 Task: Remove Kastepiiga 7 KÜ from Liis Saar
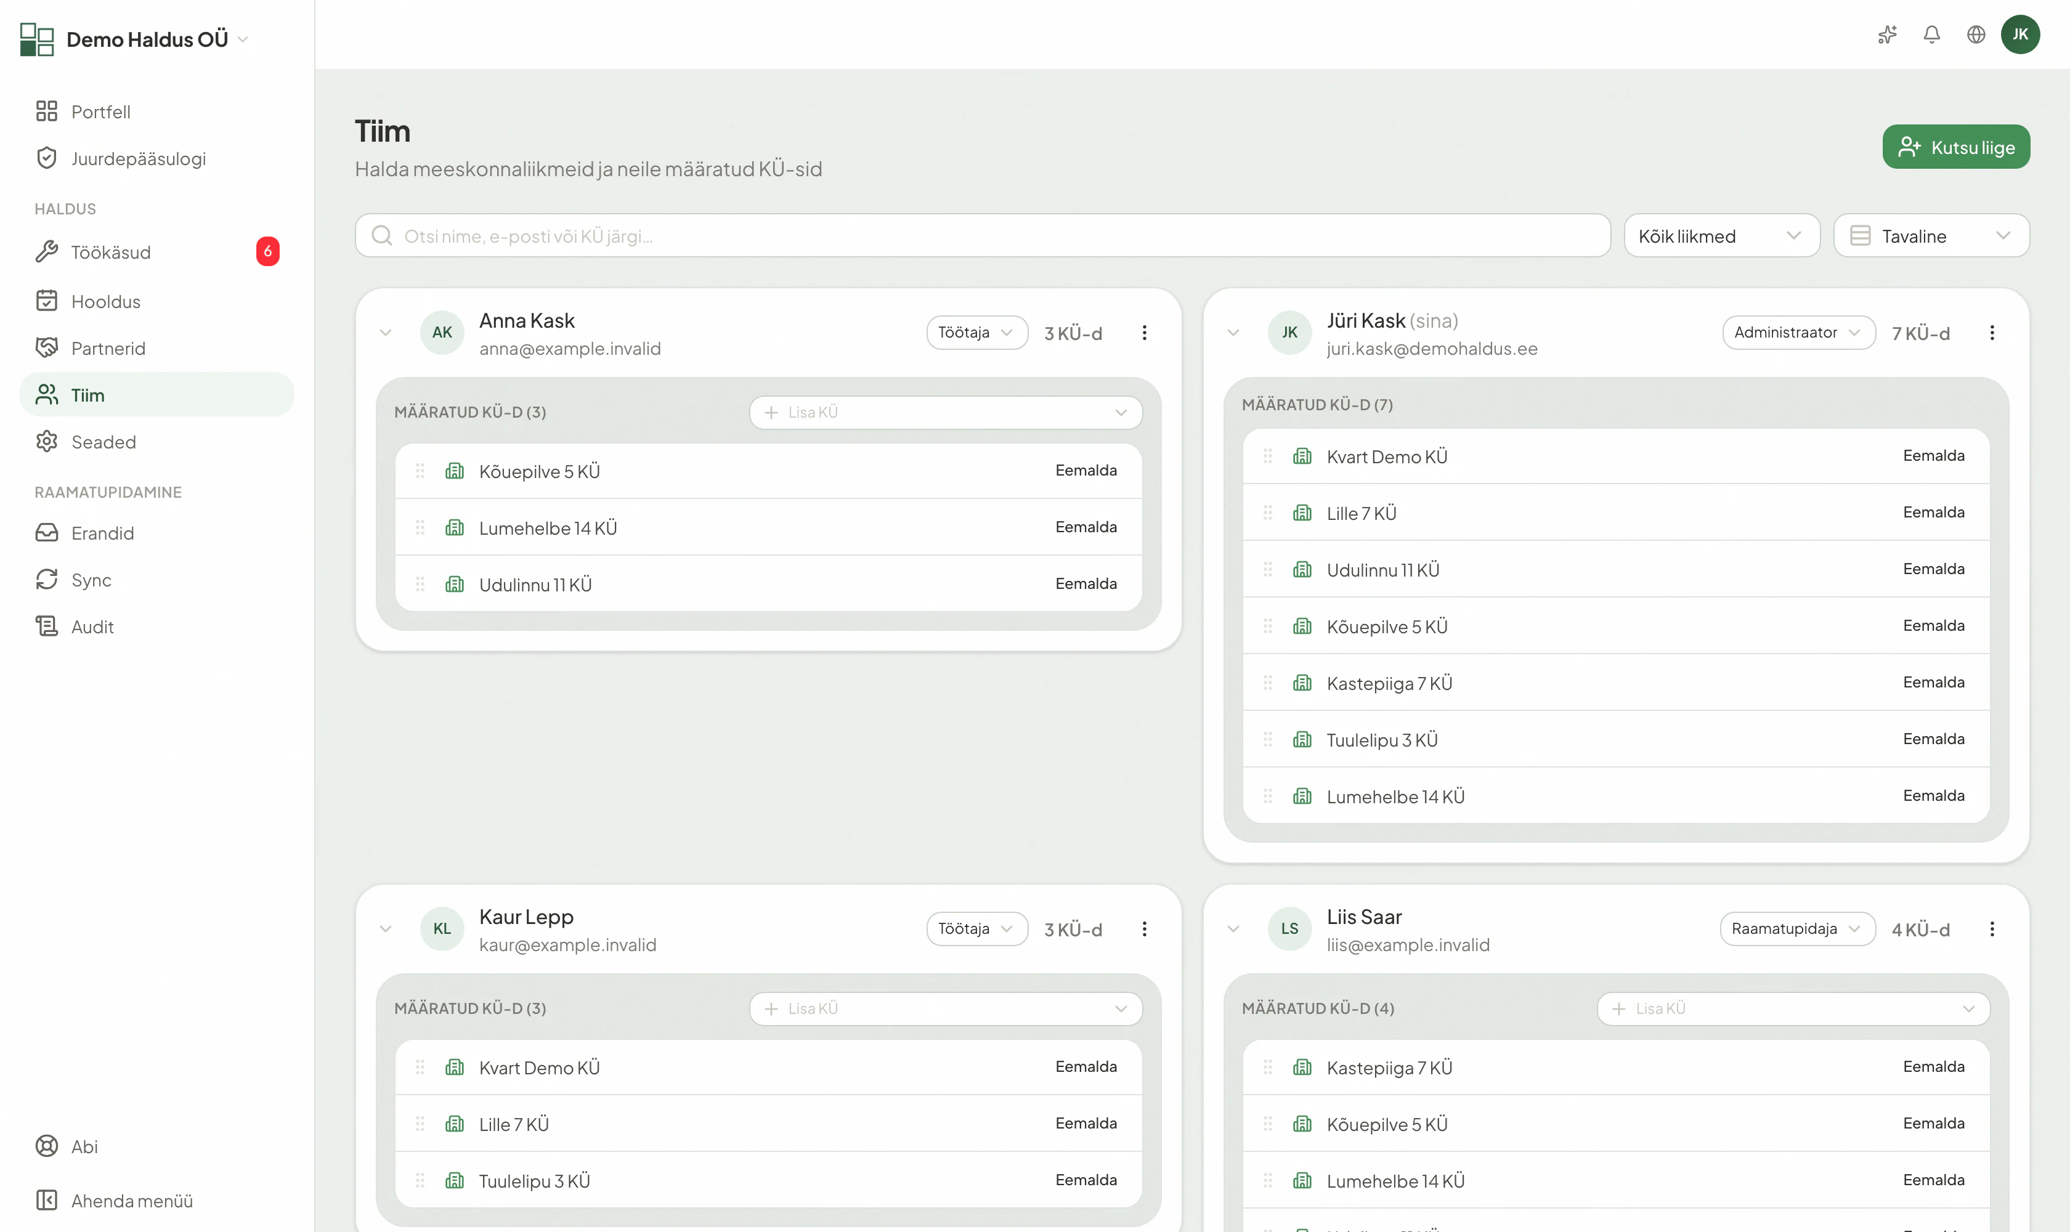(1933, 1066)
